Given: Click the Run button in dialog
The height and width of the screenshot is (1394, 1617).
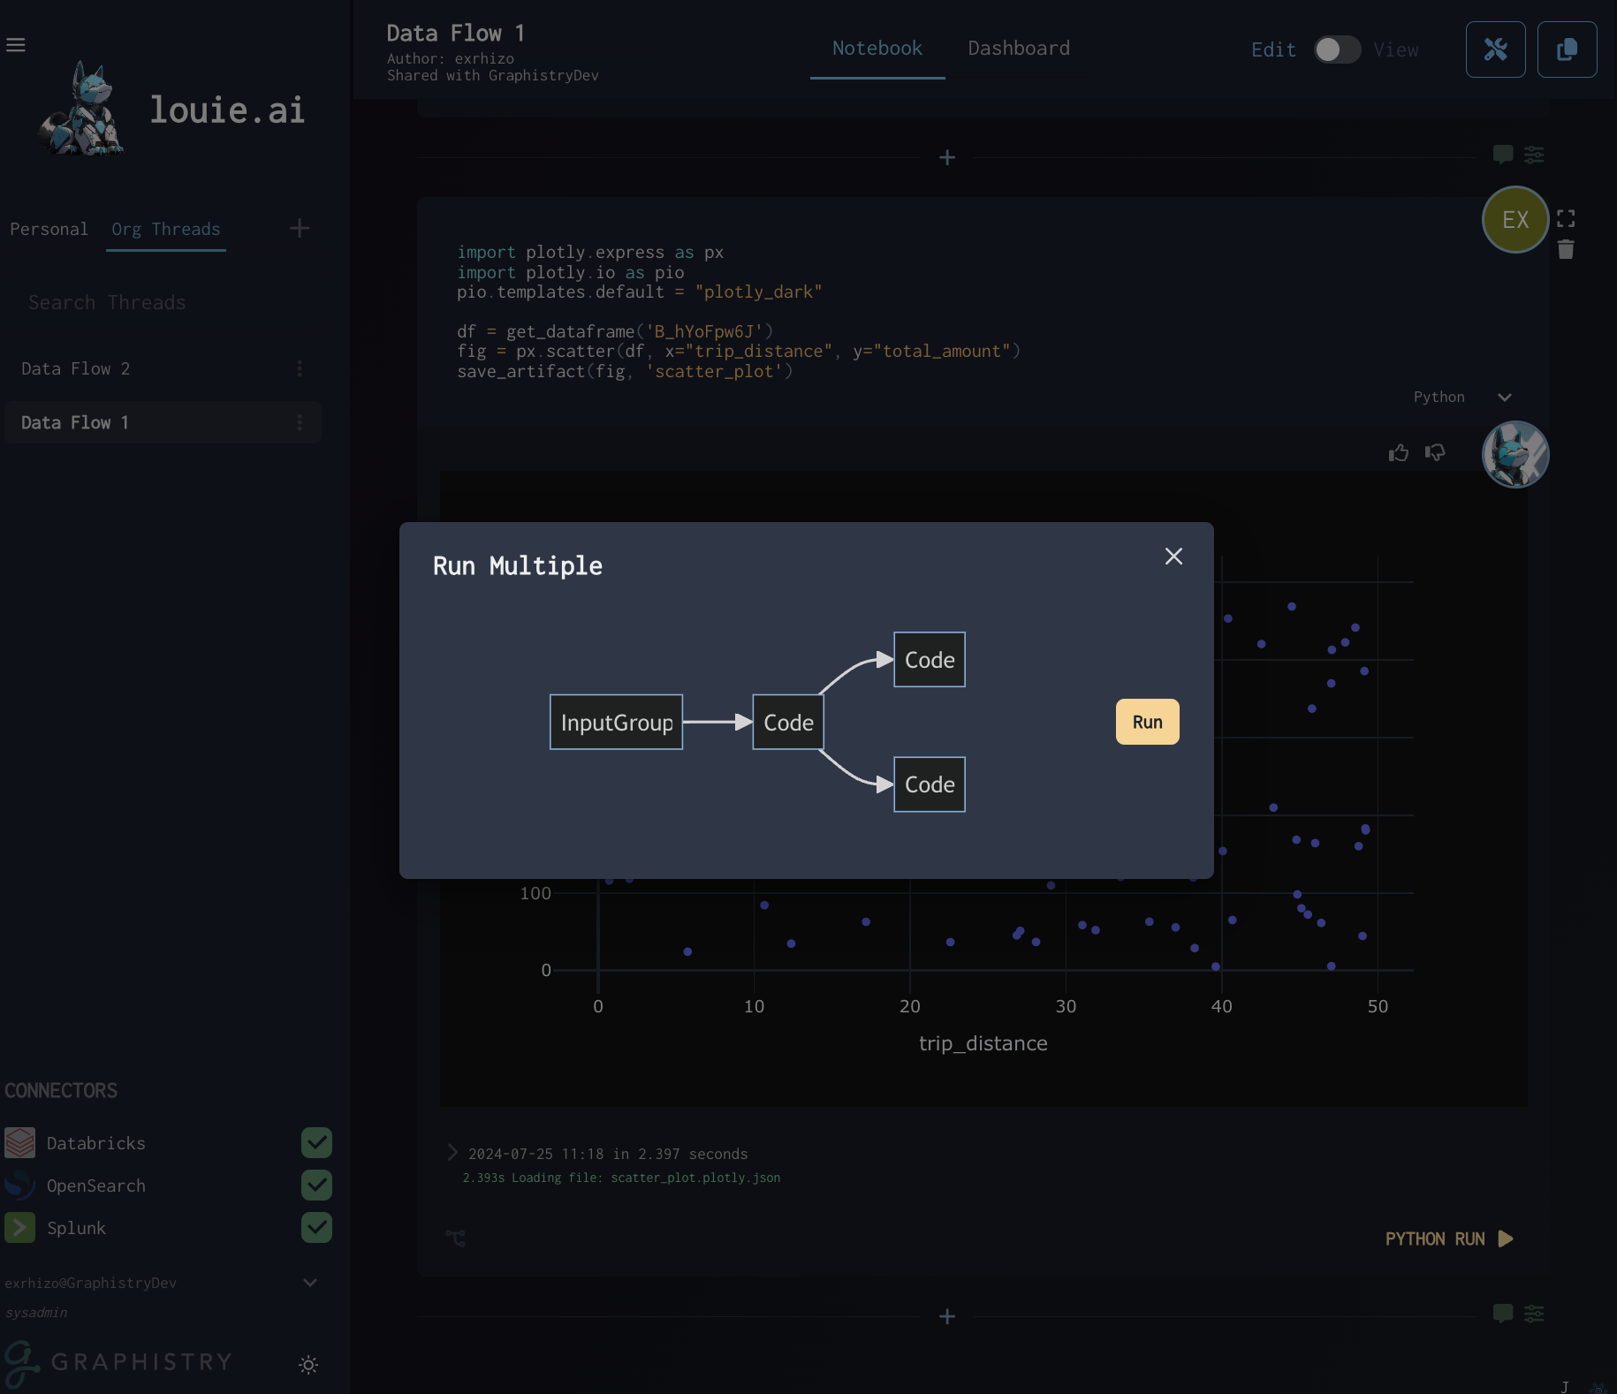Looking at the screenshot, I should coord(1147,722).
